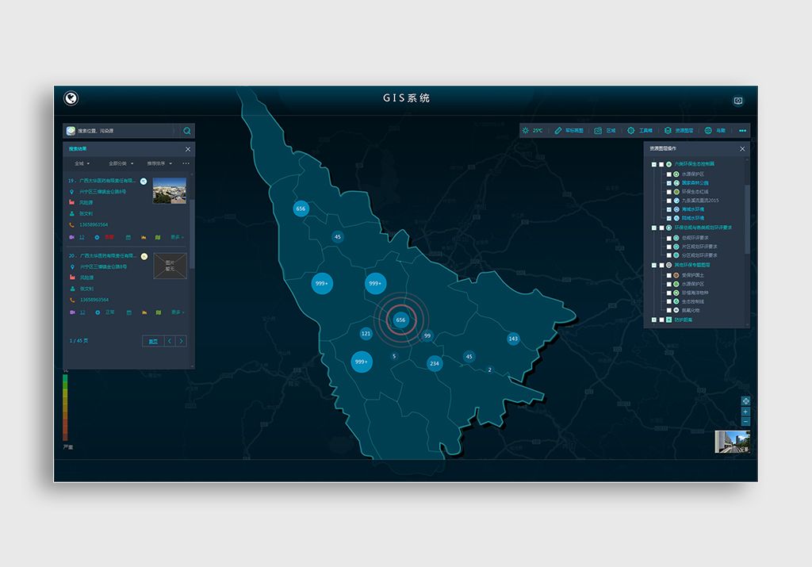Click the layer panel scrollbar
812x567 pixels.
click(747, 219)
